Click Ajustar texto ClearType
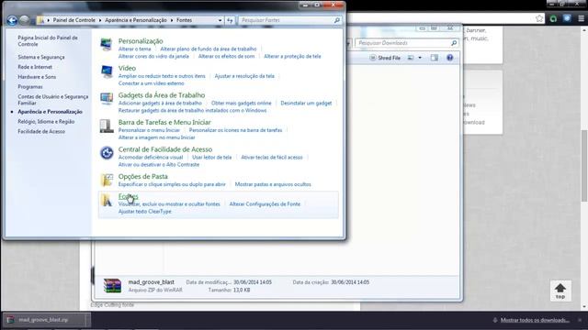 coord(145,212)
